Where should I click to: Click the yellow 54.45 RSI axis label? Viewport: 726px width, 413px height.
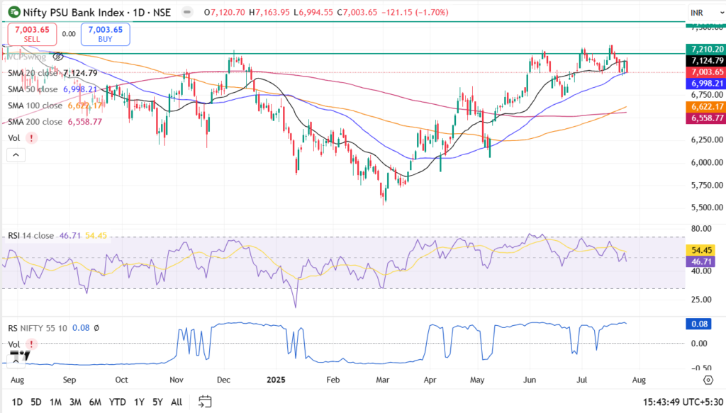point(700,250)
